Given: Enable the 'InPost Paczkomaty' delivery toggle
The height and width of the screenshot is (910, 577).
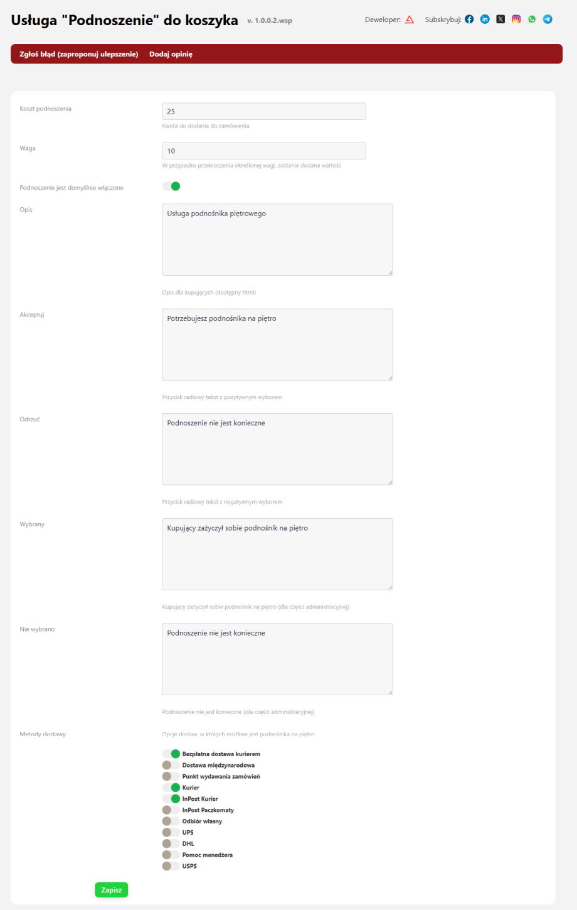Looking at the screenshot, I should [171, 810].
